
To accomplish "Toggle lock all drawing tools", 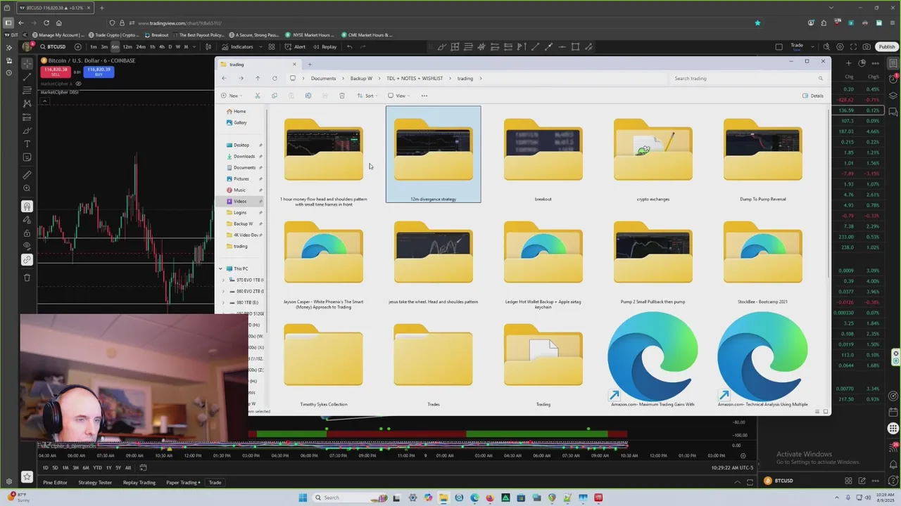I will click(x=27, y=233).
